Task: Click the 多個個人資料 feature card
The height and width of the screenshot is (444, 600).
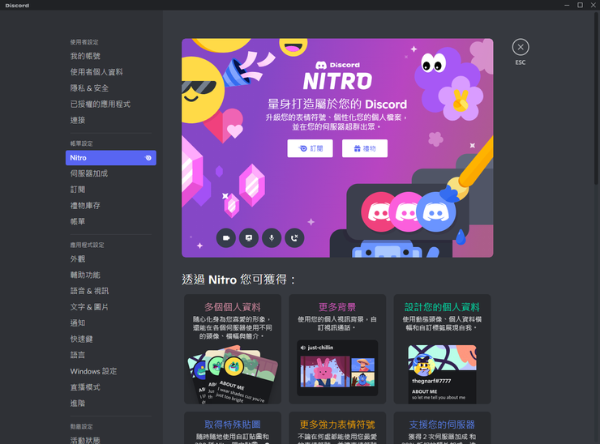Action: point(233,349)
